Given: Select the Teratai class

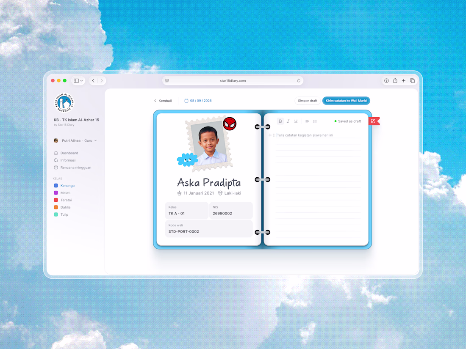Looking at the screenshot, I should click(x=63, y=200).
